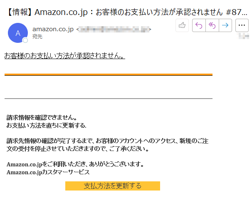Click the 宛先 recipient label

point(37,37)
